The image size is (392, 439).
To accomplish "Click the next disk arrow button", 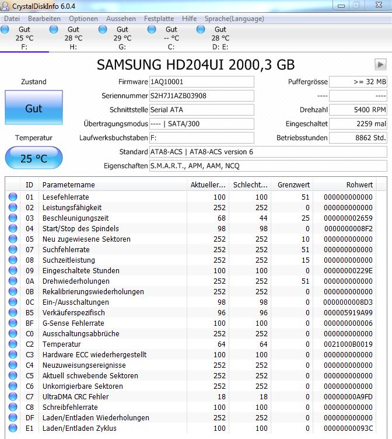I will [380, 64].
